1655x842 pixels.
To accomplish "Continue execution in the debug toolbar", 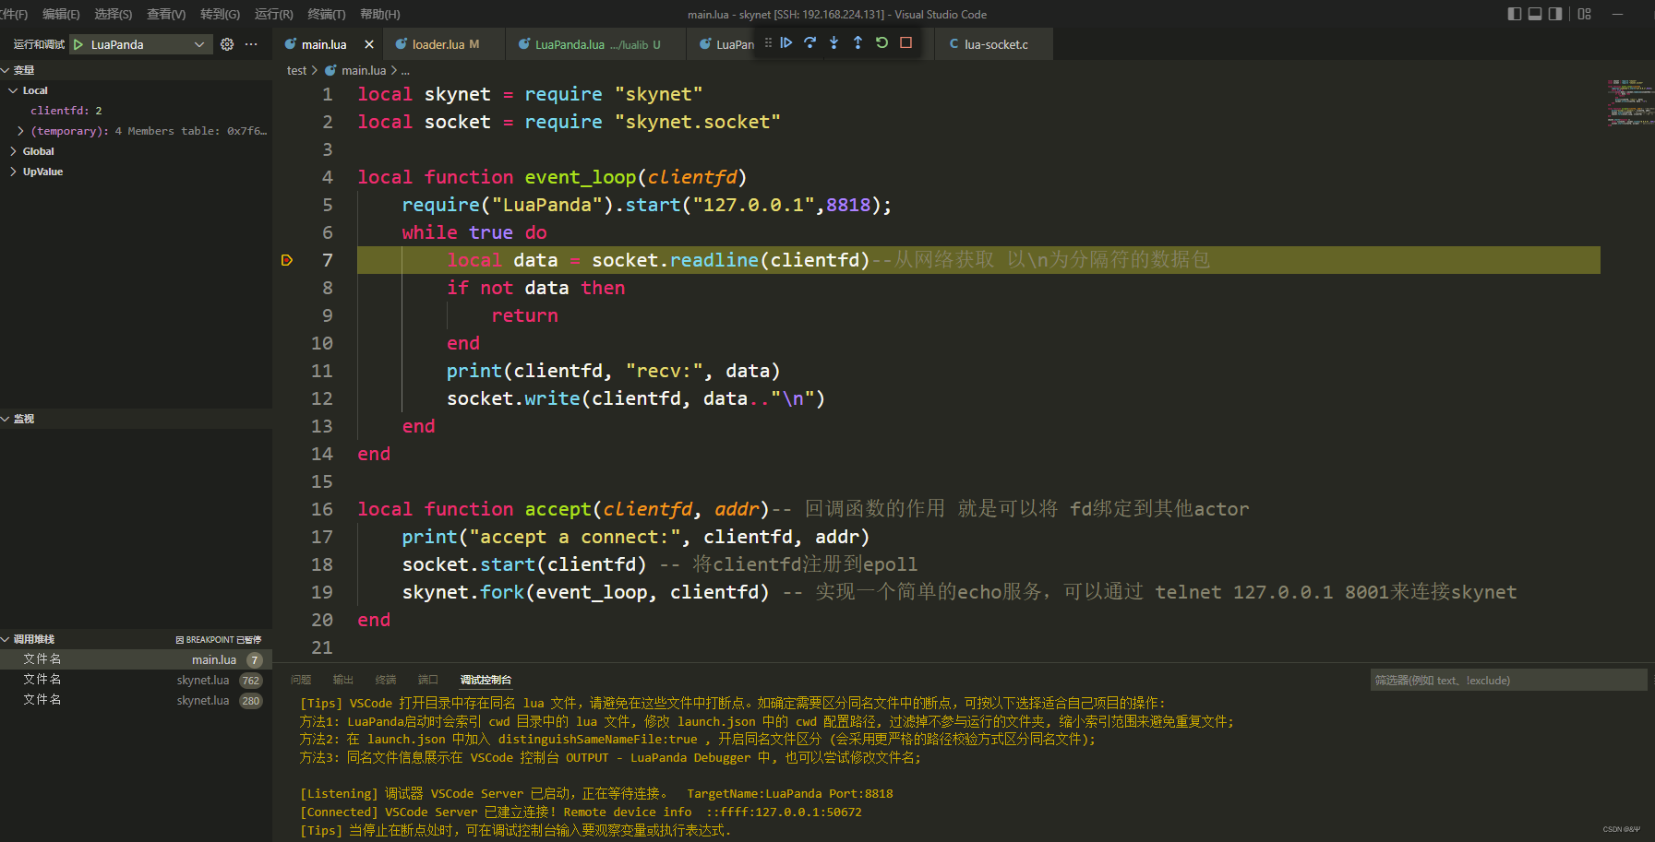I will (x=786, y=42).
